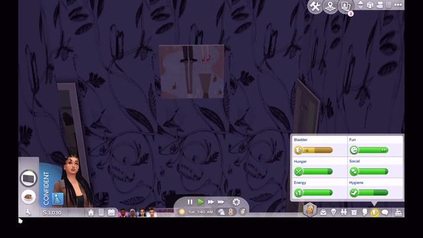Screen dimensions: 423x238
Task: Open the home lot icon
Action: pos(91,213)
